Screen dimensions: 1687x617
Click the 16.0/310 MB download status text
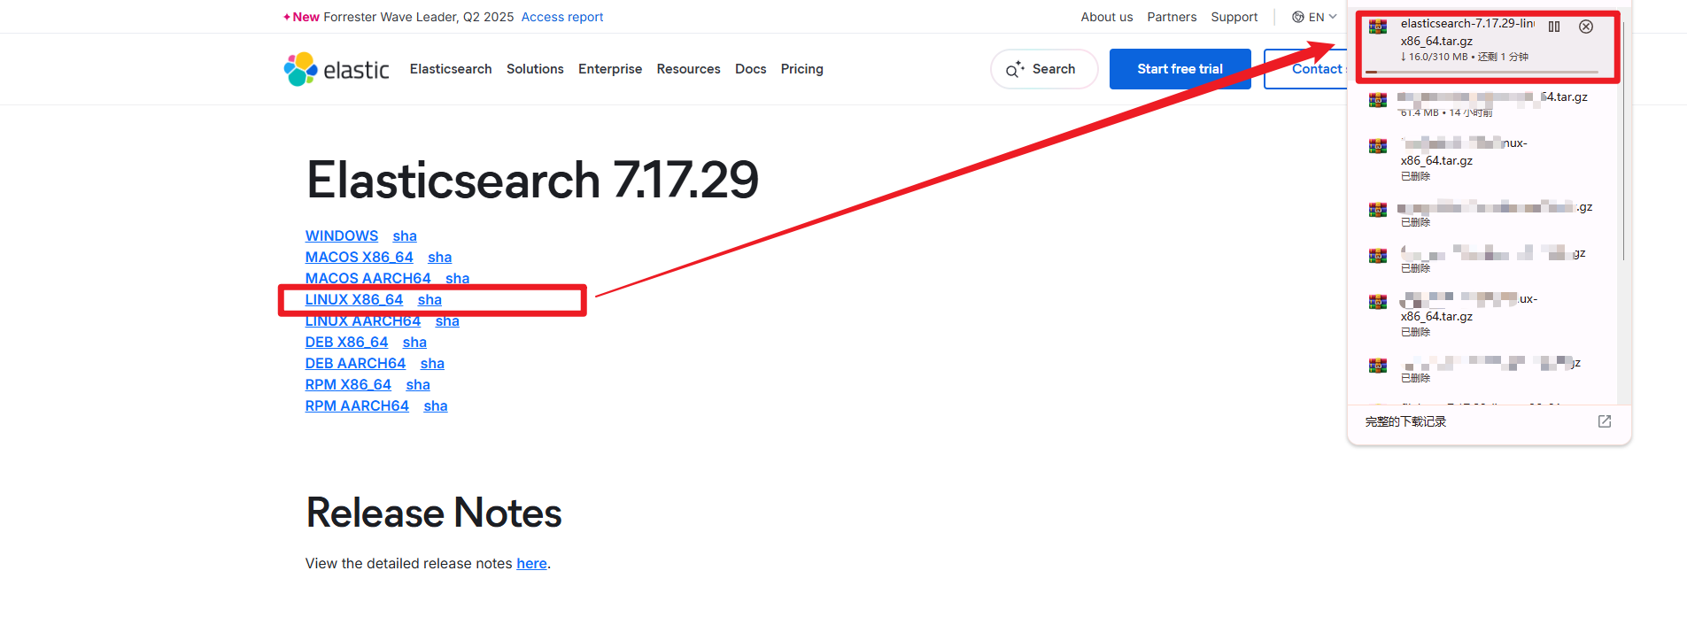tap(1465, 57)
